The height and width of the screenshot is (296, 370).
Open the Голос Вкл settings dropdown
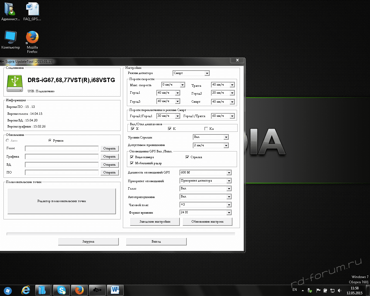point(206,188)
